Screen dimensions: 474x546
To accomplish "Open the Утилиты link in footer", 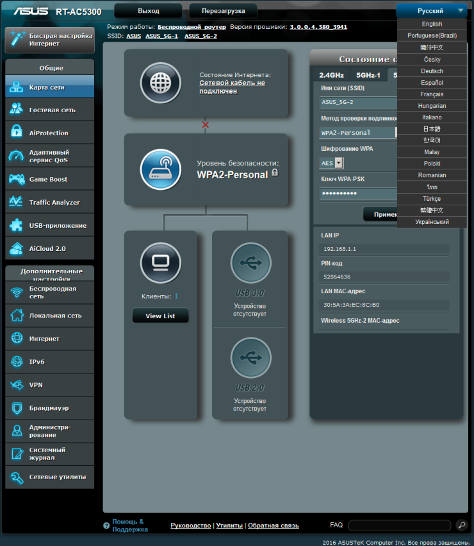I will tap(229, 525).
